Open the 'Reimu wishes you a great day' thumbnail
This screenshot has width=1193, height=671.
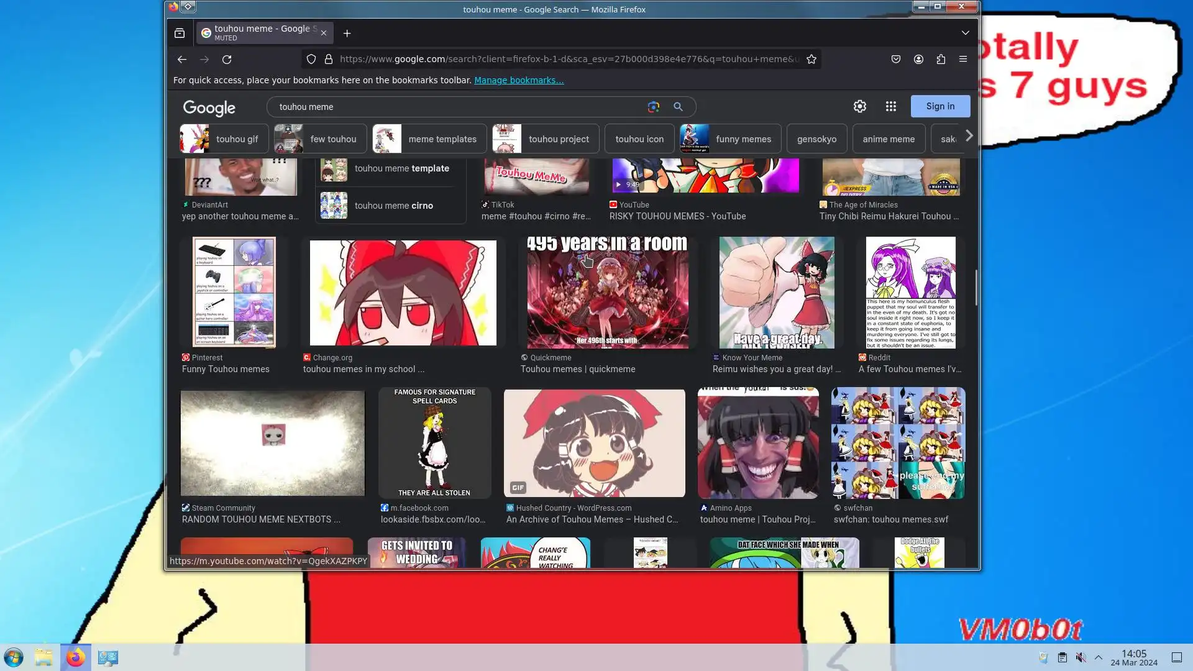tap(777, 292)
